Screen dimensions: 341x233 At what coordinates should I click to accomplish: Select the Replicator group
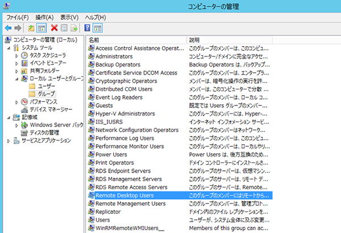(108, 212)
